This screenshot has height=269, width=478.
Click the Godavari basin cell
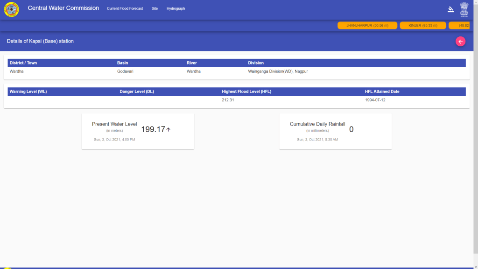click(x=126, y=71)
